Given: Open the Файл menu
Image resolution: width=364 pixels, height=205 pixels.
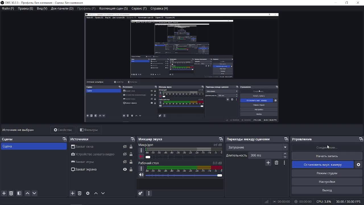Looking at the screenshot, I should tap(8, 8).
